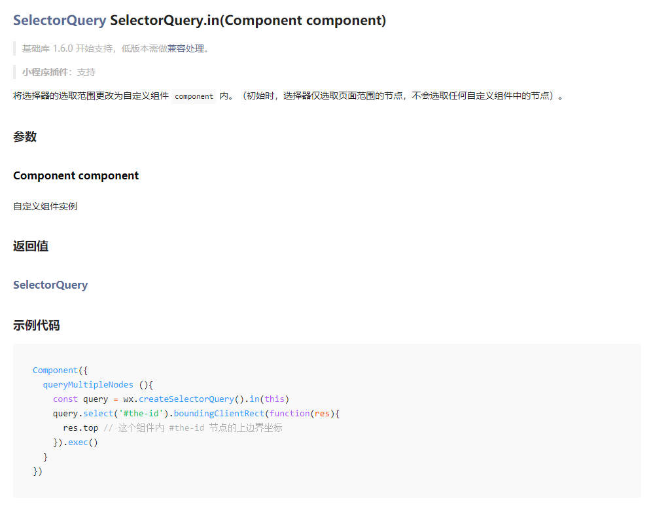
Task: Click the code comment after res.top
Action: [193, 427]
